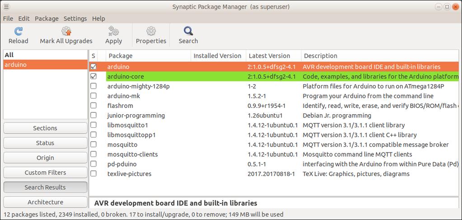Screen dimensions: 462x220
Task: Click the Search Results button
Action: point(45,187)
